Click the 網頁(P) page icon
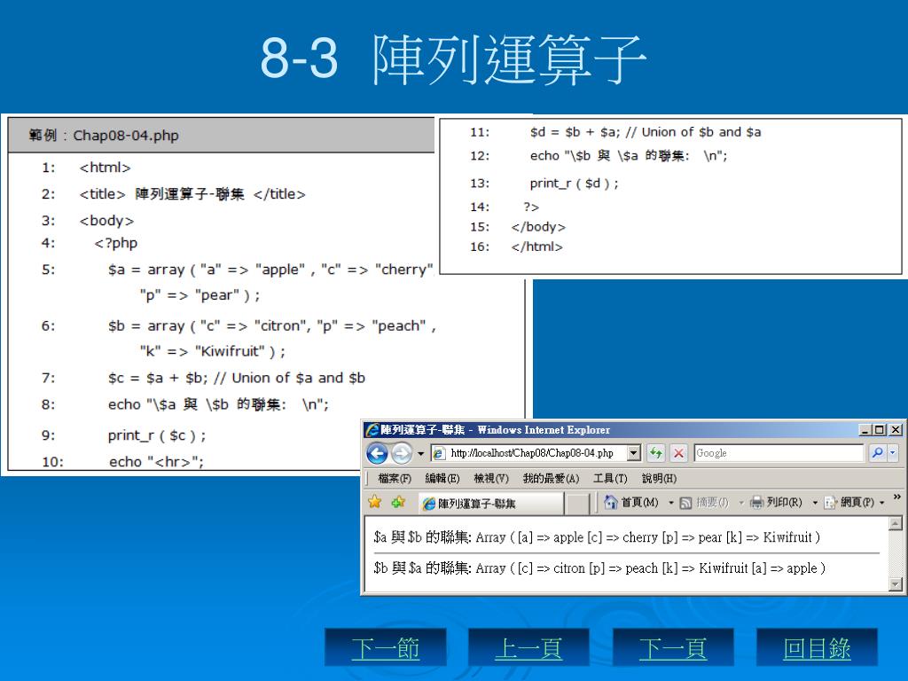 pos(830,502)
